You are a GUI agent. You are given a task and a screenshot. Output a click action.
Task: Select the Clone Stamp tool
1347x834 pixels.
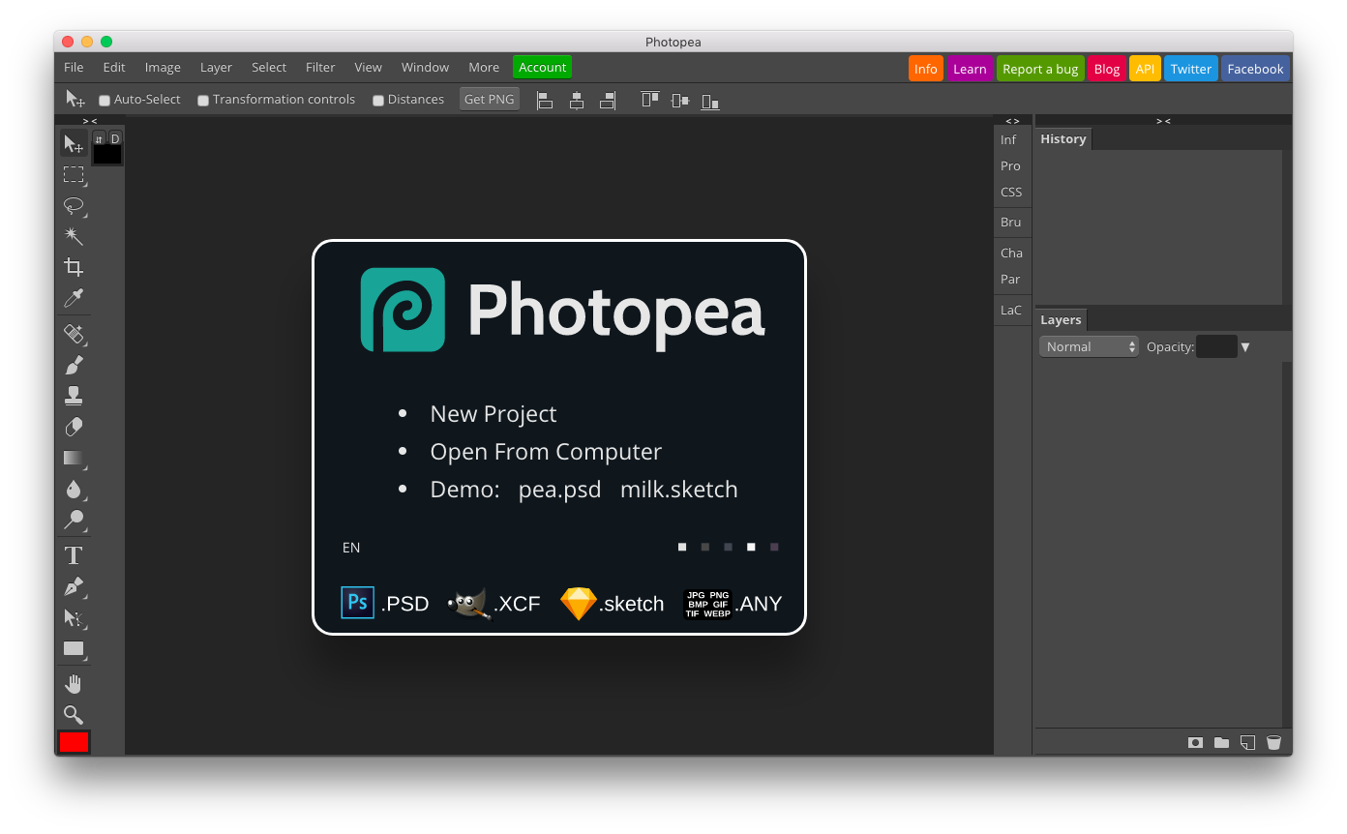74,396
